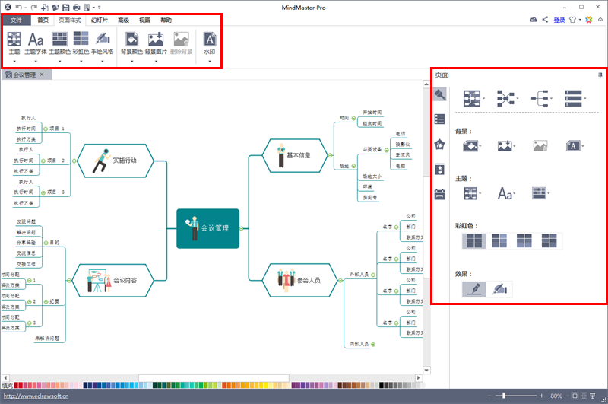Click the first view mode icon in status bar
The height and width of the screenshot is (404, 608).
(575, 396)
